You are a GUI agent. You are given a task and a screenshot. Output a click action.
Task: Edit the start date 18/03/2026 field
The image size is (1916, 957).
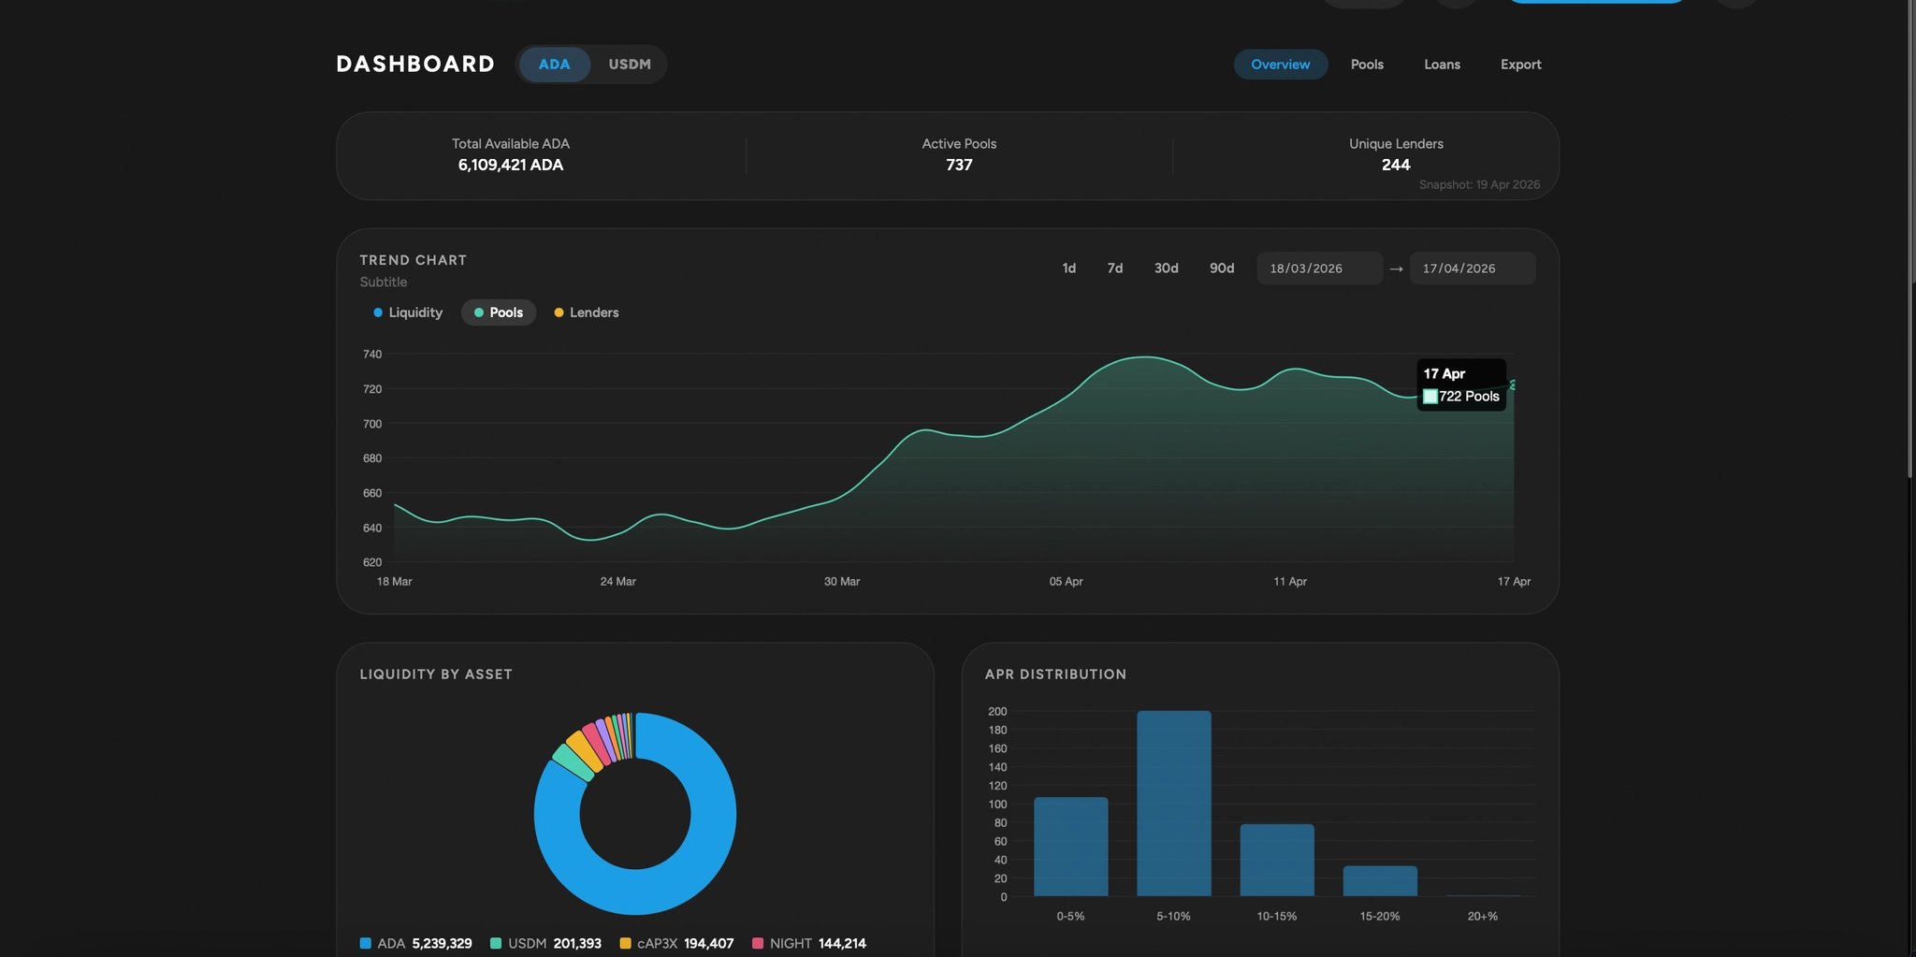[x=1318, y=268]
